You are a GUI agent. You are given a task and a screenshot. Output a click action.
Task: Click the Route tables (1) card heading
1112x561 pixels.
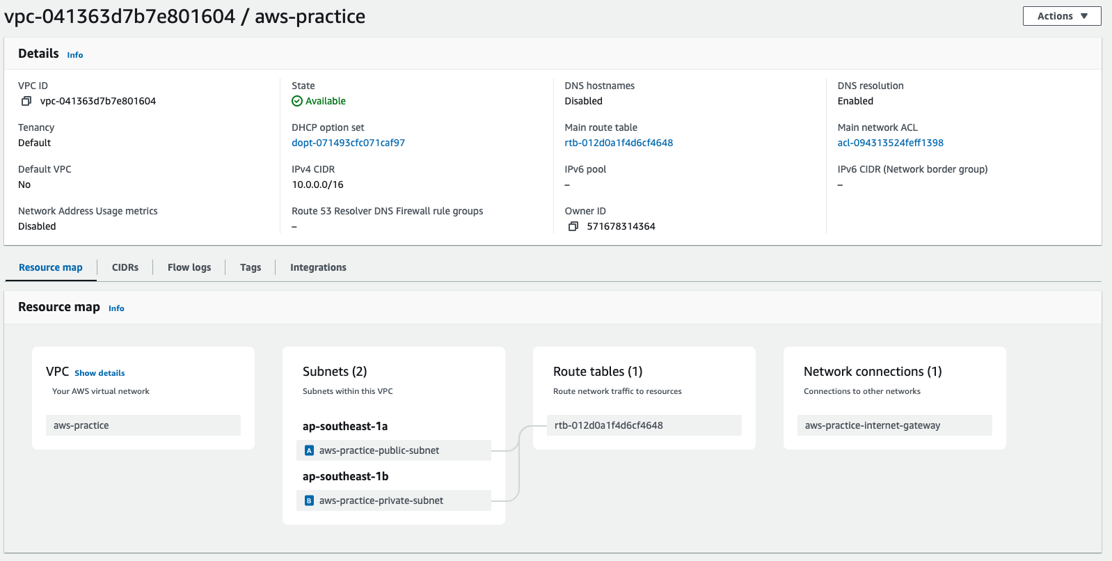click(598, 372)
